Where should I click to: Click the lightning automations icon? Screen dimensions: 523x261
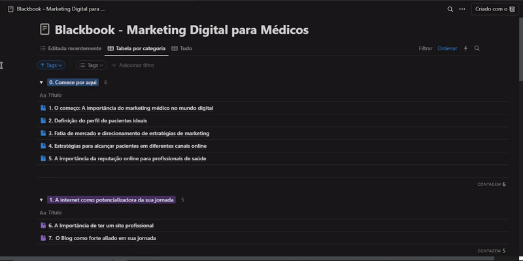[465, 48]
